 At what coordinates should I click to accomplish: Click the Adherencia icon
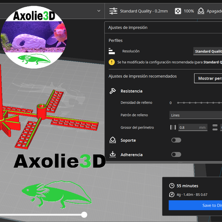pos(113,154)
